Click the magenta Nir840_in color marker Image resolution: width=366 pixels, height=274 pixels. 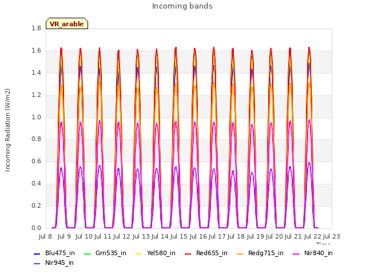click(x=296, y=253)
